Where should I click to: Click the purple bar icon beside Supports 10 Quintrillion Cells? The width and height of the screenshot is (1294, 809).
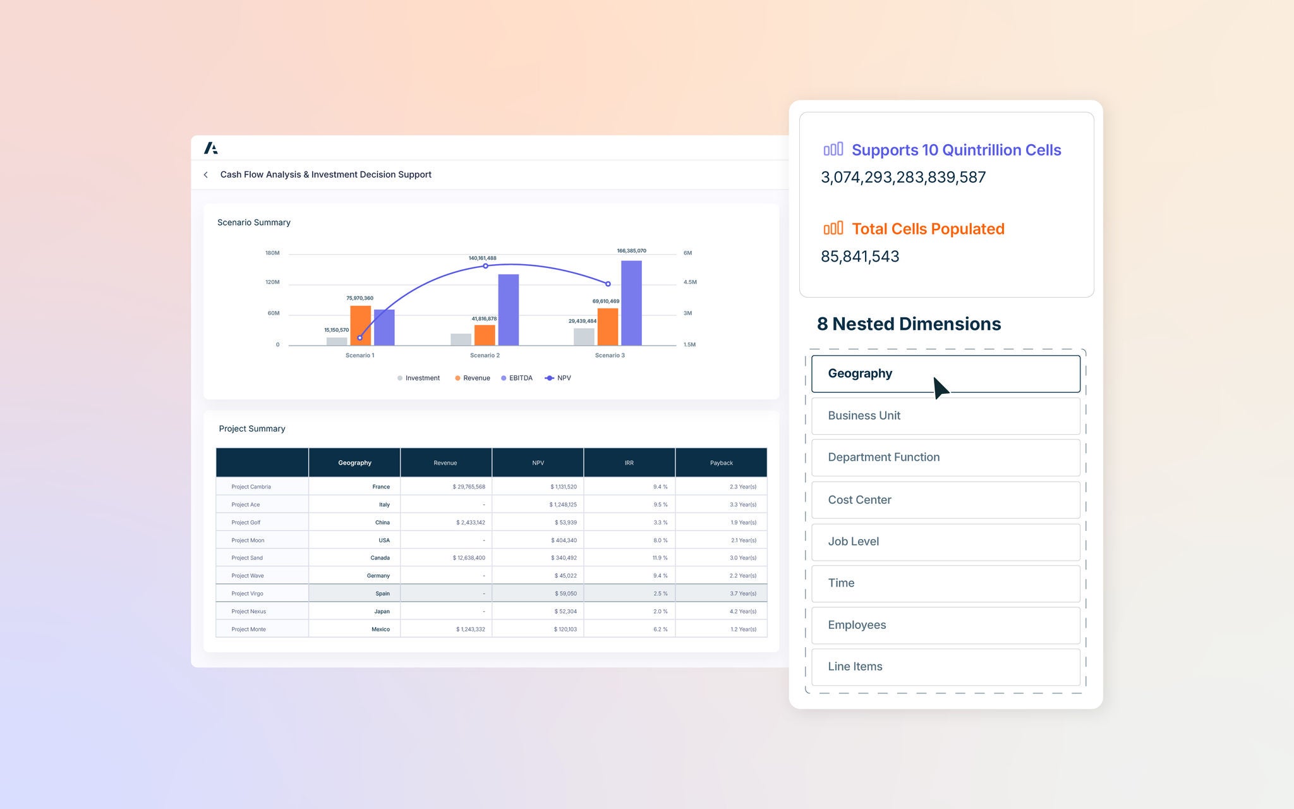coord(833,149)
